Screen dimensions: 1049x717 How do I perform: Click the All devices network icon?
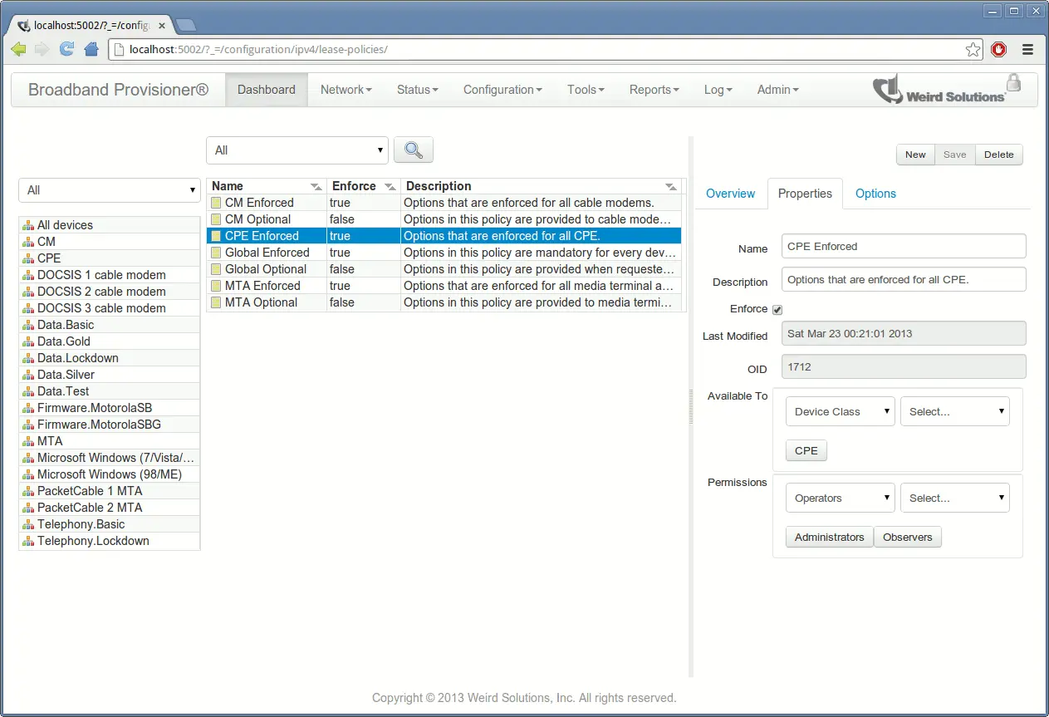pyautogui.click(x=27, y=224)
